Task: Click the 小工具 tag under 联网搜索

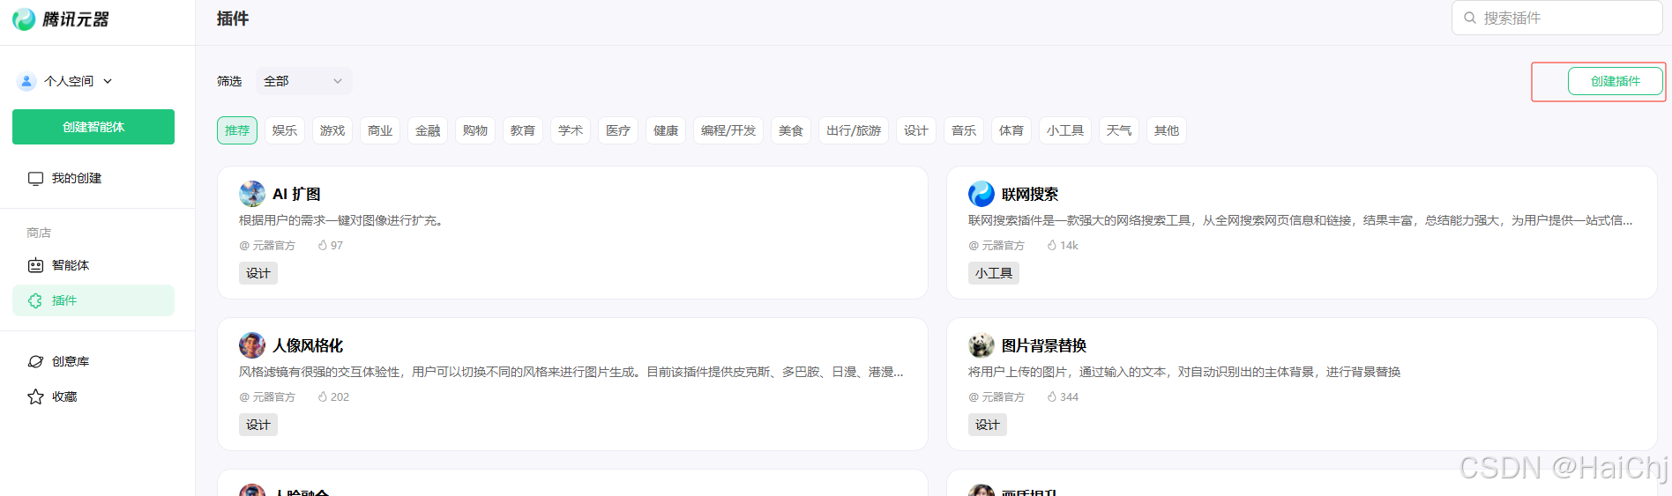Action: (x=994, y=273)
